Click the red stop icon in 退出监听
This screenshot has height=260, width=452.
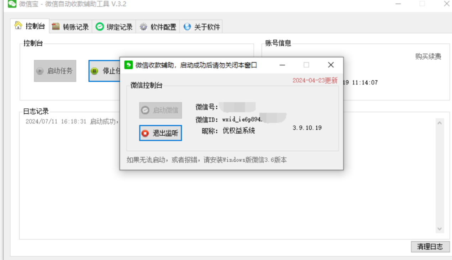tap(145, 133)
